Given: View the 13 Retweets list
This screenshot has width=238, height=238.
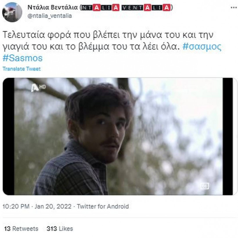Looking at the screenshot, I should tap(21, 229).
